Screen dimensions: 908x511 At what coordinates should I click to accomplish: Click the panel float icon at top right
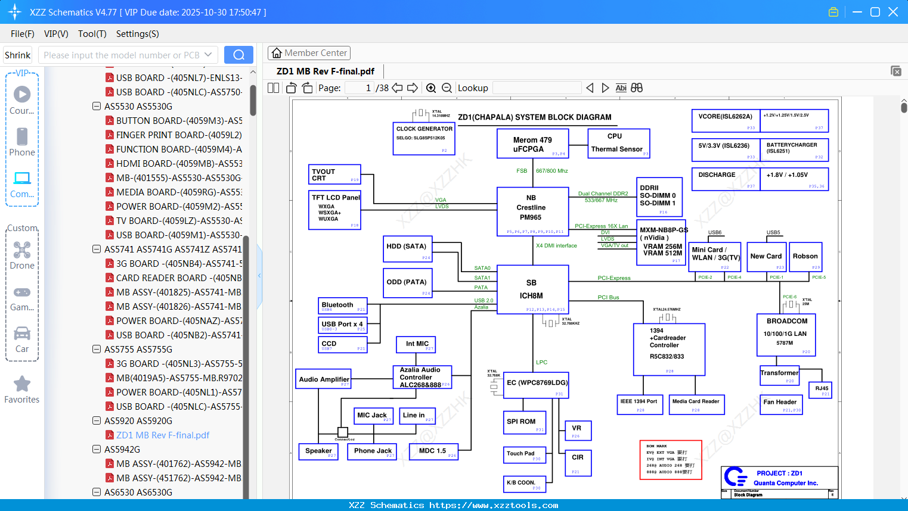[896, 71]
